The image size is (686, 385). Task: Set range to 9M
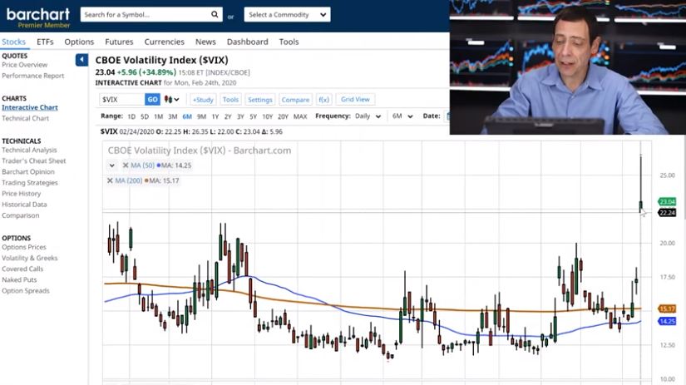(x=201, y=116)
